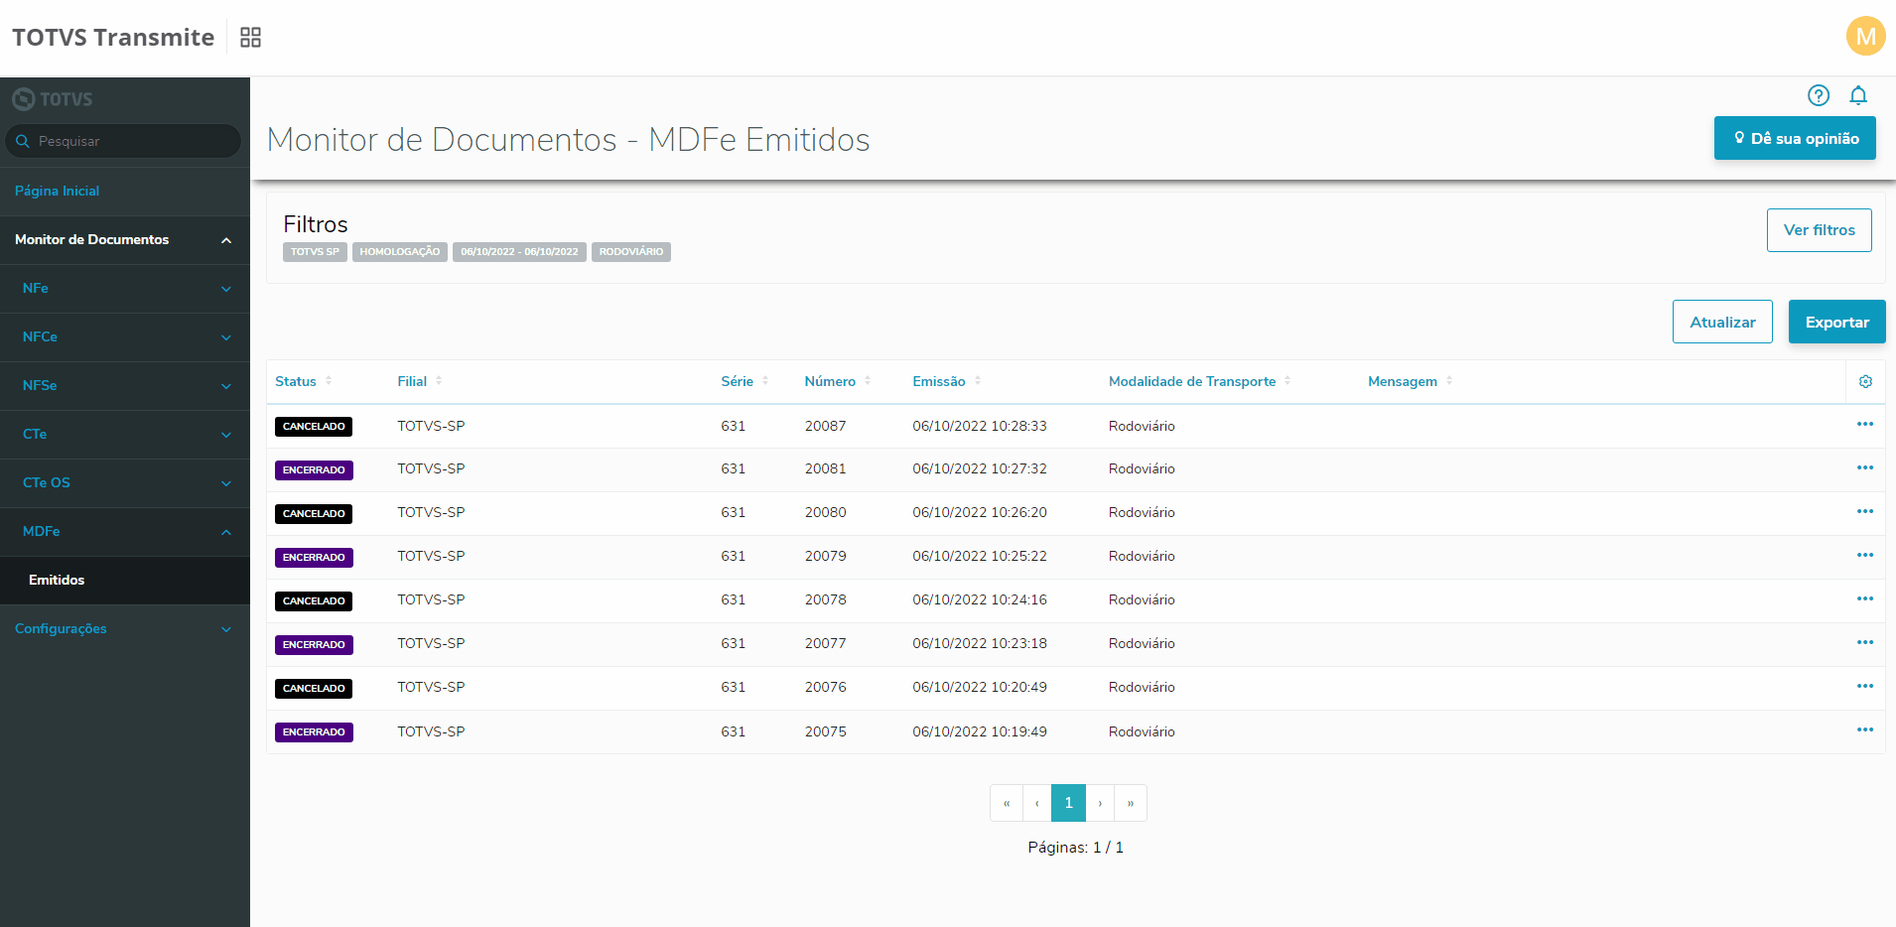Click emission time 06/10/2022 10:24:16
This screenshot has width=1896, height=927.
coord(980,600)
